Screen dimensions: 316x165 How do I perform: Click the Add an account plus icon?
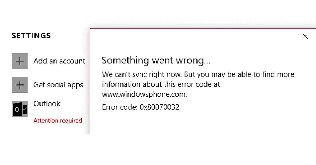19,61
